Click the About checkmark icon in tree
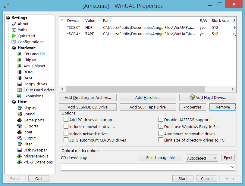Viewport: 245px width, 186px height. 14,24
